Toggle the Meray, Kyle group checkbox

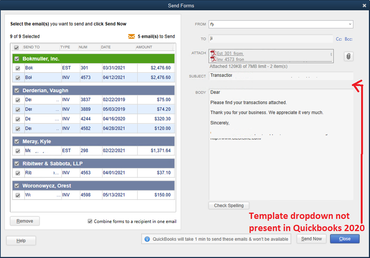pyautogui.click(x=17, y=142)
